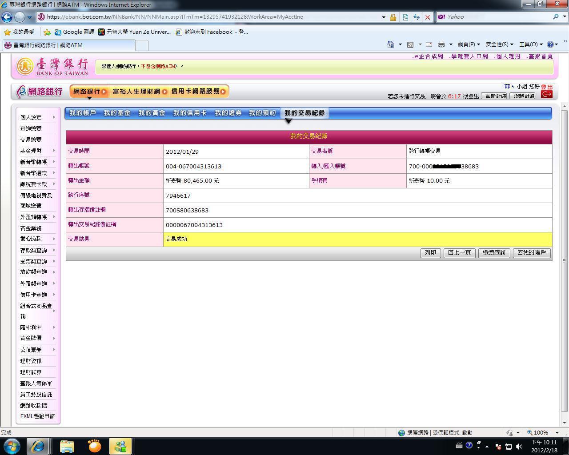Select the 我的信用卡 tab
This screenshot has height=455, width=569.
pyautogui.click(x=190, y=113)
